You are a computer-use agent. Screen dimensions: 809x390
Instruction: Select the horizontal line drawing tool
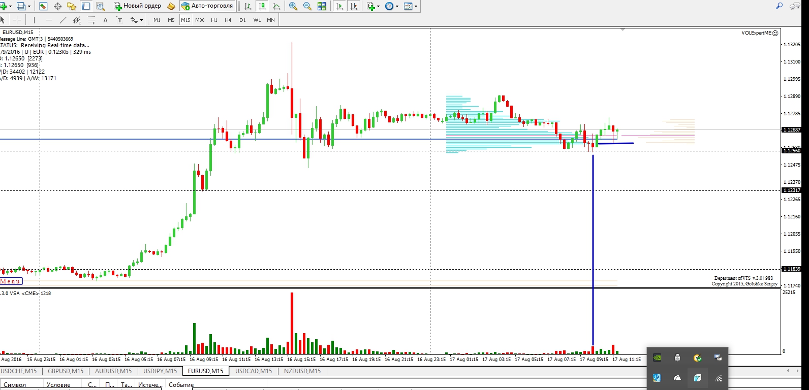(48, 20)
